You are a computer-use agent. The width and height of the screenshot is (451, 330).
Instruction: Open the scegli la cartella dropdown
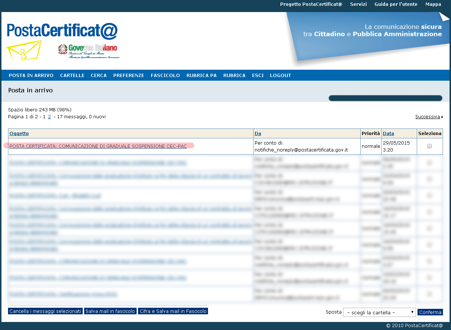tap(380, 312)
